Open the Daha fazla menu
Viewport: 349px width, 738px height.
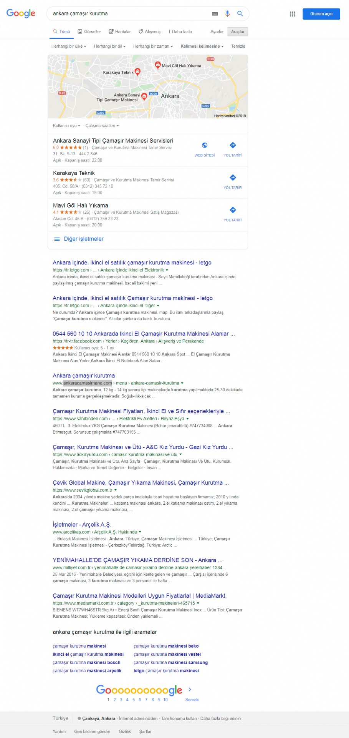pyautogui.click(x=180, y=32)
